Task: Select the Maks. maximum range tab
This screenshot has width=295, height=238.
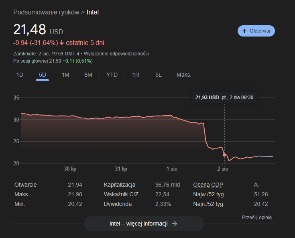Action: coord(184,75)
